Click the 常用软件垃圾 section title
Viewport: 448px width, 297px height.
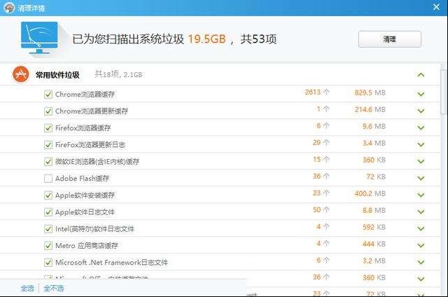57,75
